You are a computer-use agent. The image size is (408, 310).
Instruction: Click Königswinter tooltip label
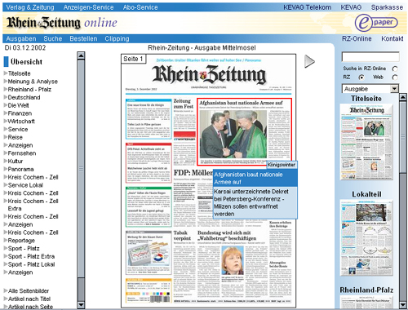pos(282,165)
